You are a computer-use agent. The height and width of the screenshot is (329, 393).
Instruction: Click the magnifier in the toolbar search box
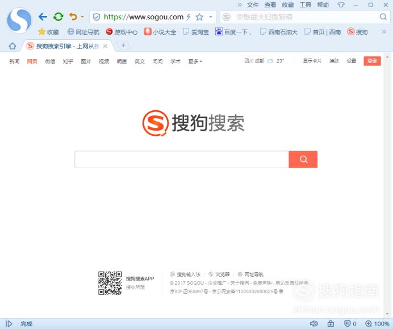pos(383,17)
